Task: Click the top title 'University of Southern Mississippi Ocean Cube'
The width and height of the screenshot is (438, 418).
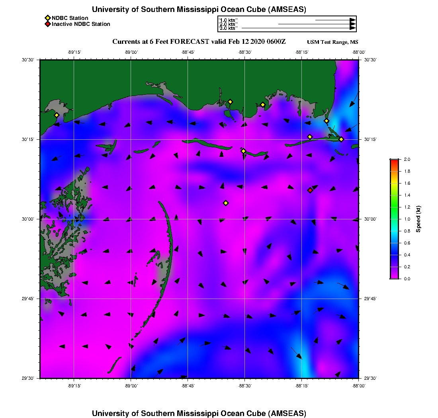Action: (178, 9)
